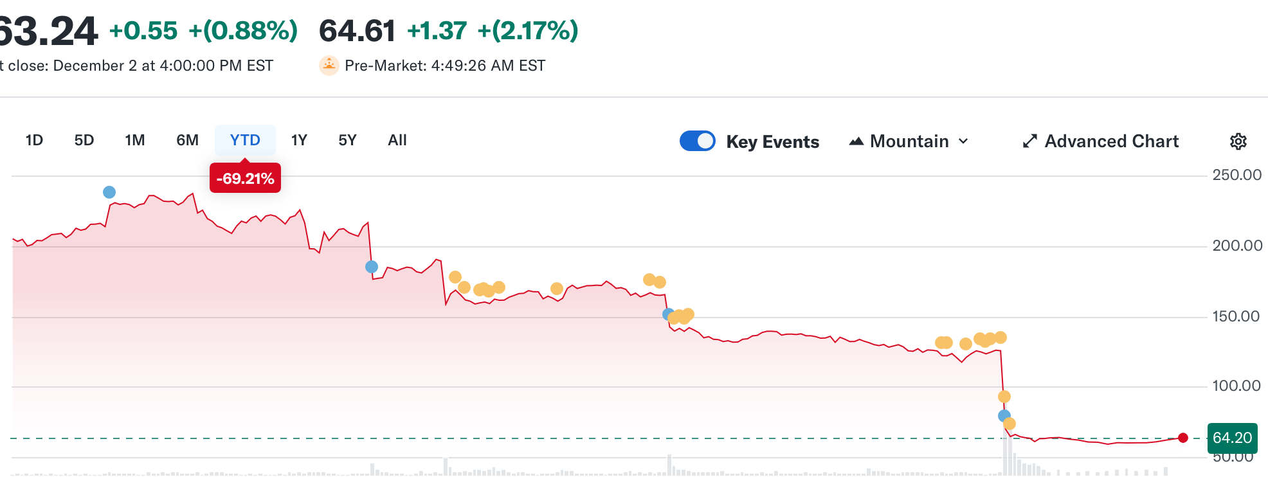This screenshot has height=477, width=1268.
Task: Show the 1Y price history
Action: pyautogui.click(x=299, y=140)
